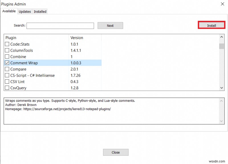This screenshot has width=228, height=164.
Task: Select the ColumnTools plugin name
Action: 22,50
